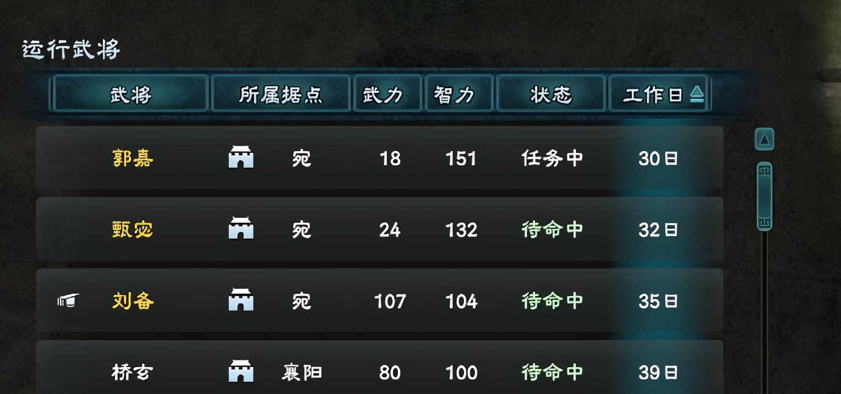841x394 pixels.
Task: Click the castle icon in 甄宓's row
Action: [241, 229]
